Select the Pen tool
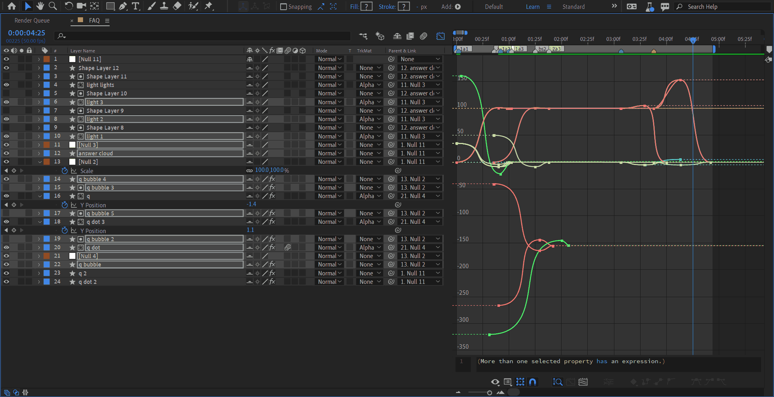The width and height of the screenshot is (774, 397). coord(123,6)
